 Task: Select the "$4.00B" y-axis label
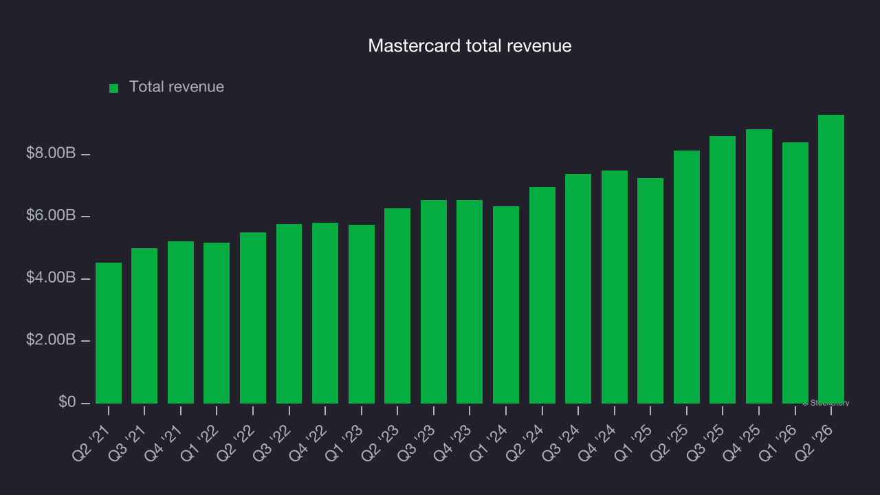[x=51, y=278]
